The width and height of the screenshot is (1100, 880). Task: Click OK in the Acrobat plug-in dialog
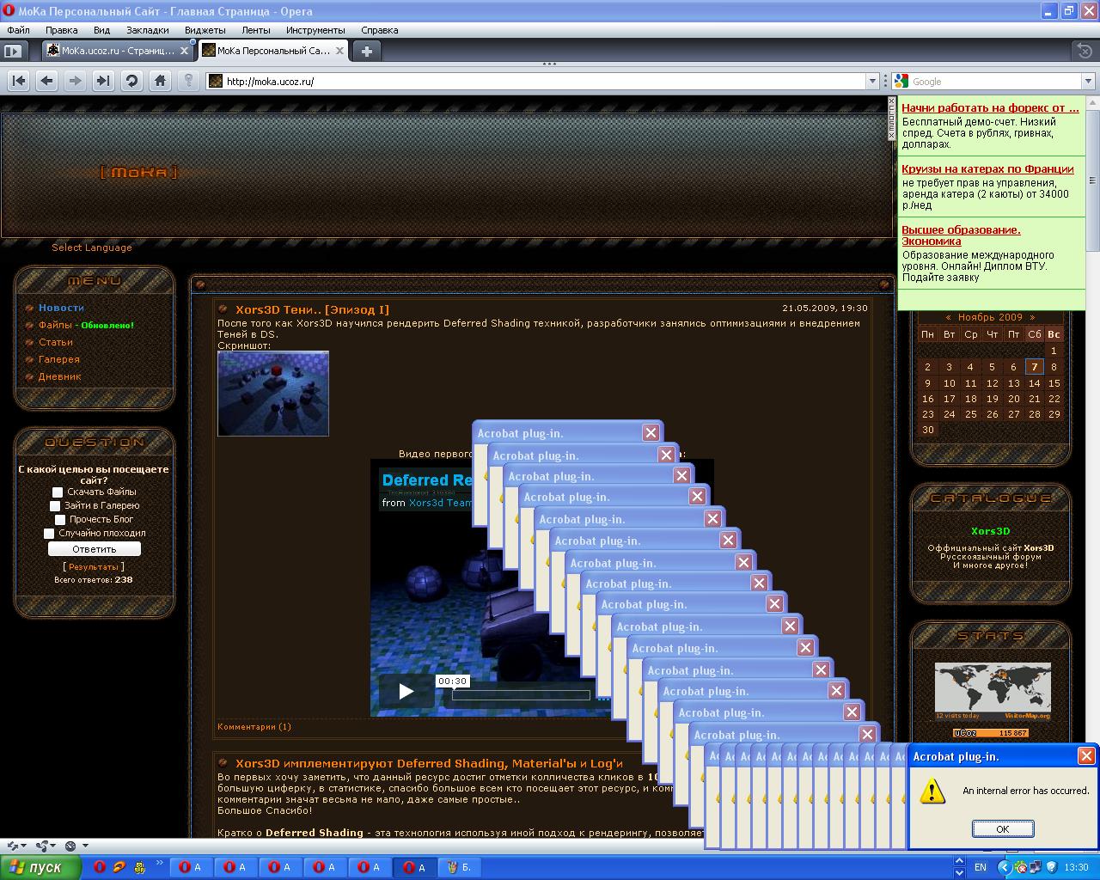tap(1002, 829)
